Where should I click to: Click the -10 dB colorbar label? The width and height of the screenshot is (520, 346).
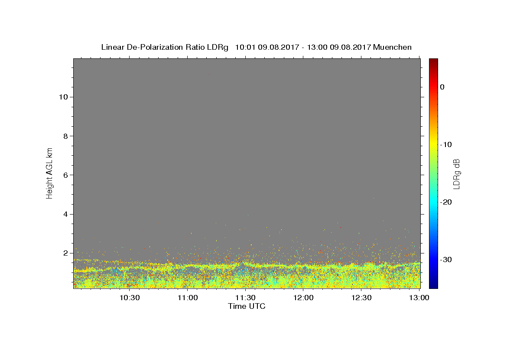(x=446, y=144)
